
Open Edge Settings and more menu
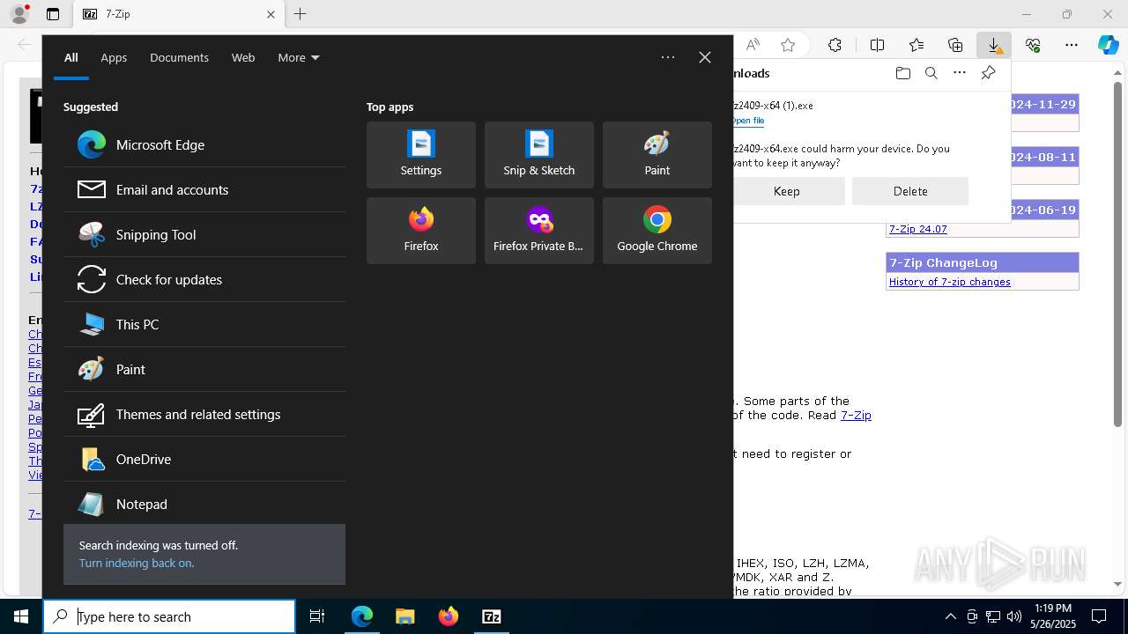pyautogui.click(x=1072, y=45)
